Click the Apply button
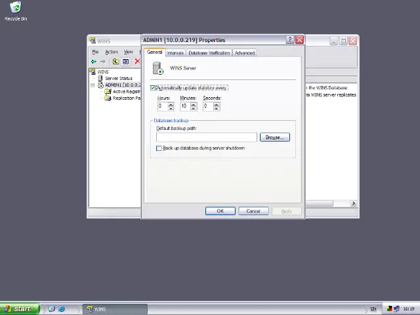The height and width of the screenshot is (315, 420). click(286, 211)
